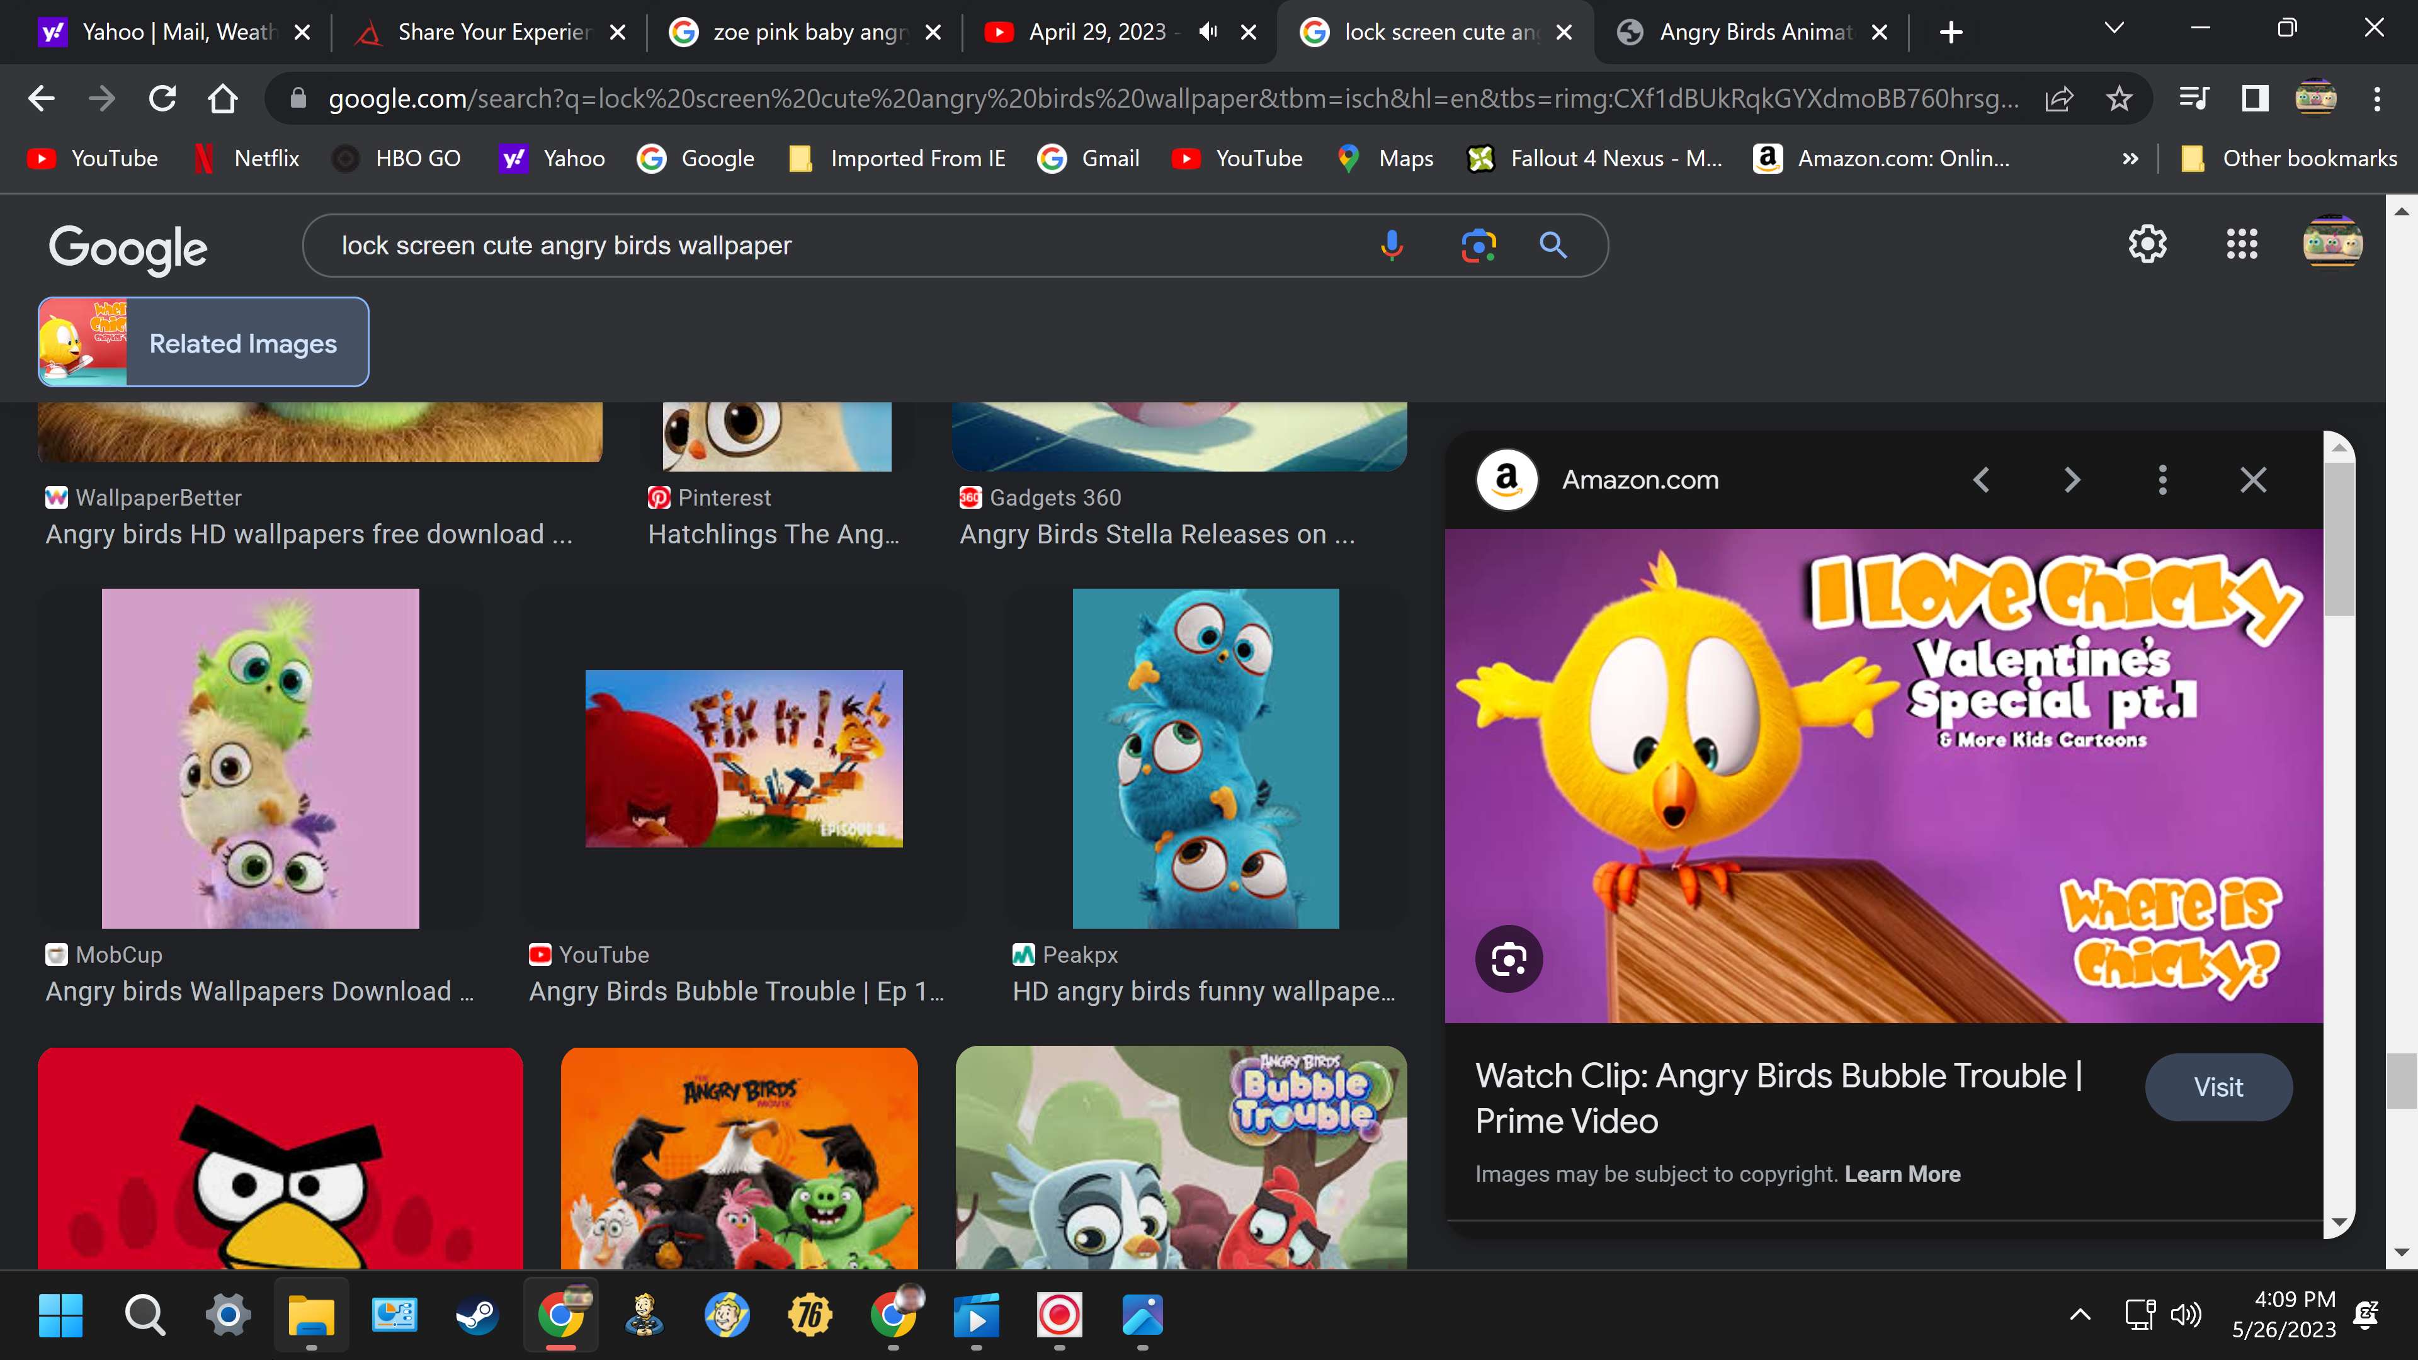
Task: Click the Visit button in preview panel
Action: [2218, 1087]
